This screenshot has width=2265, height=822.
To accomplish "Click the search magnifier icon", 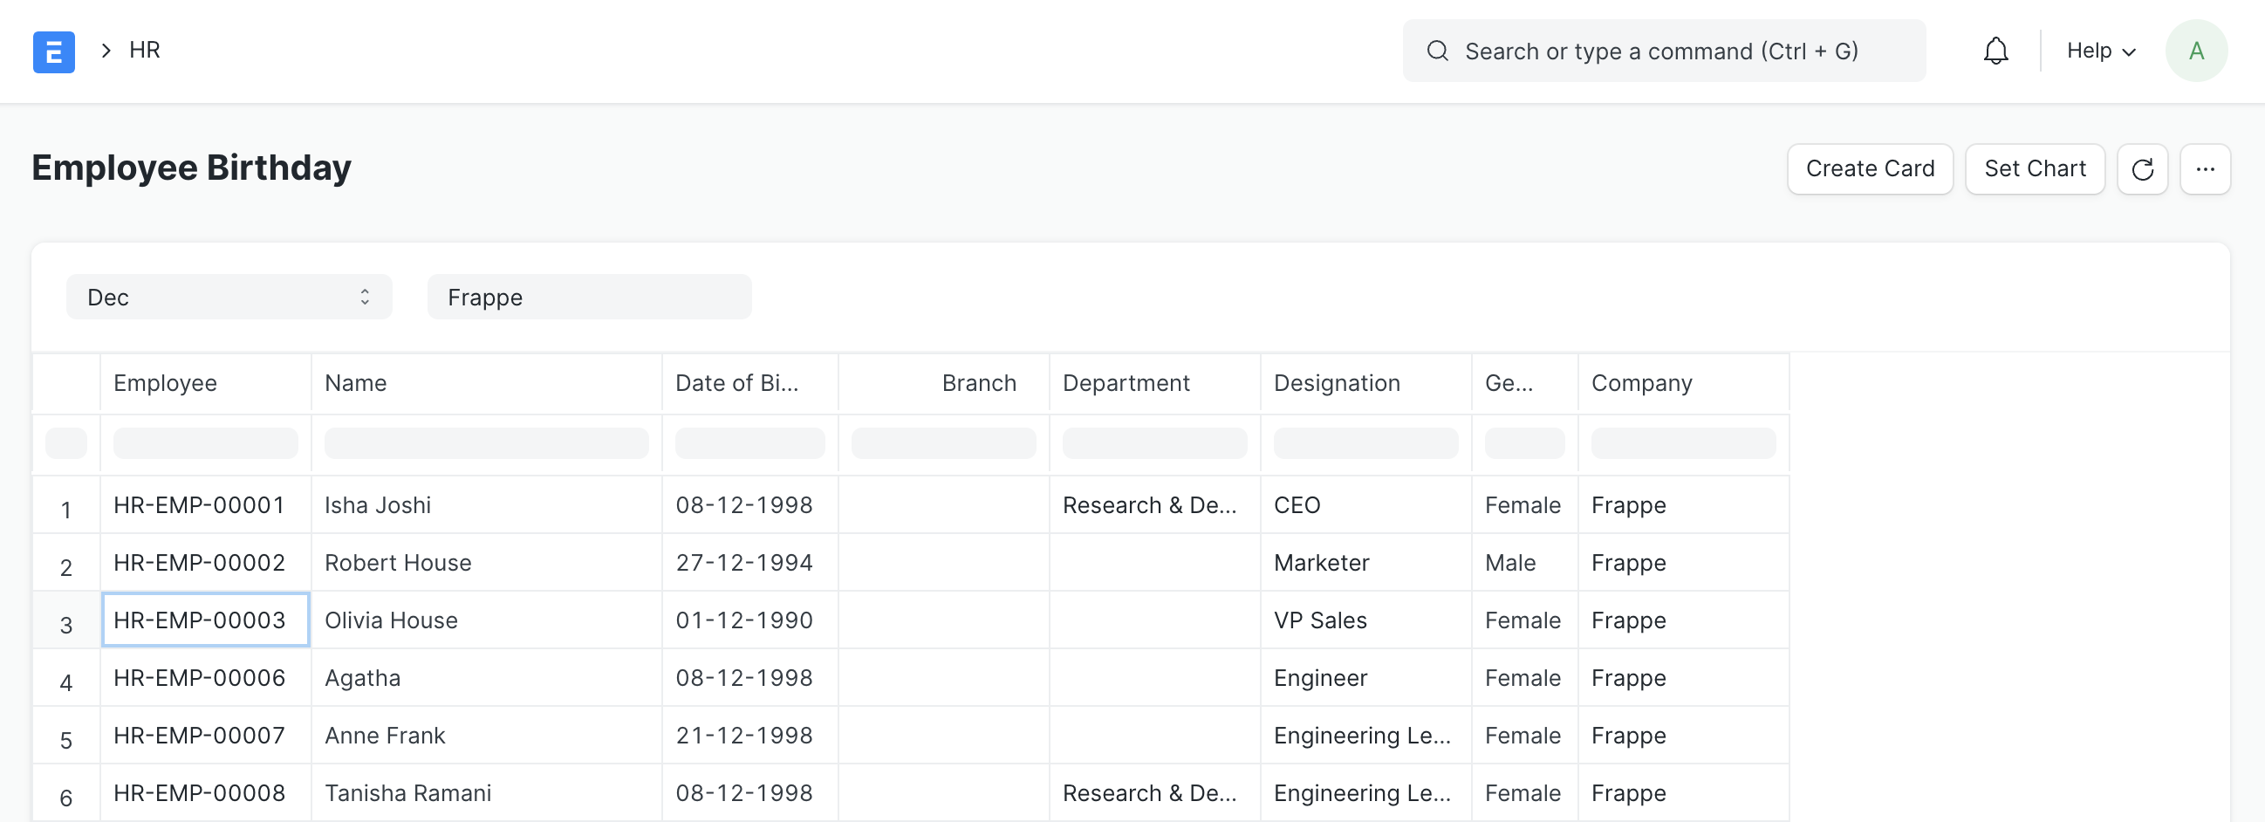I will point(1437,51).
